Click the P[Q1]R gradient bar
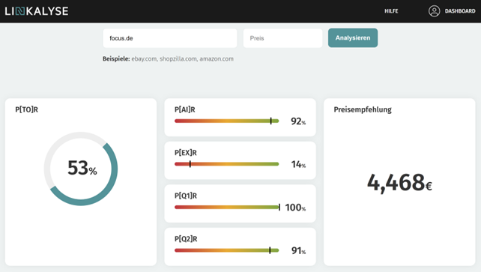This screenshot has width=481, height=272. coord(227,208)
